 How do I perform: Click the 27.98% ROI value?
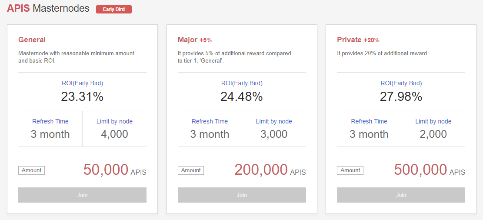(401, 97)
